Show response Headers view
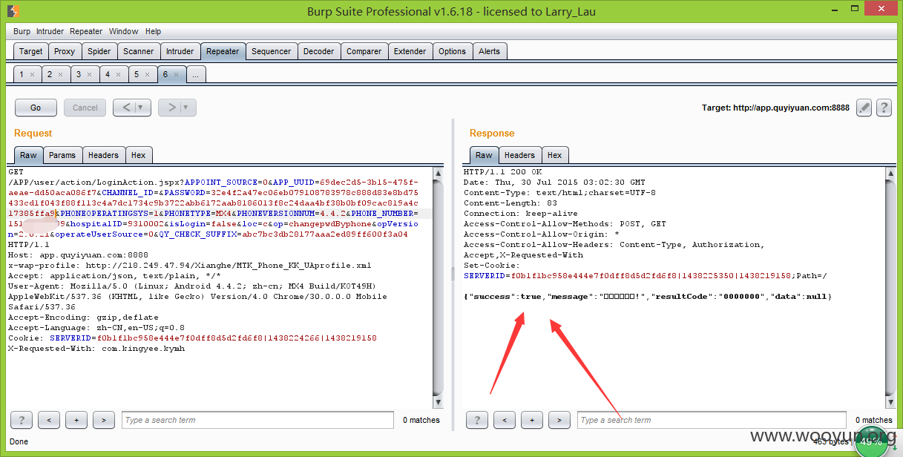Viewport: 903px width, 457px height. 519,155
